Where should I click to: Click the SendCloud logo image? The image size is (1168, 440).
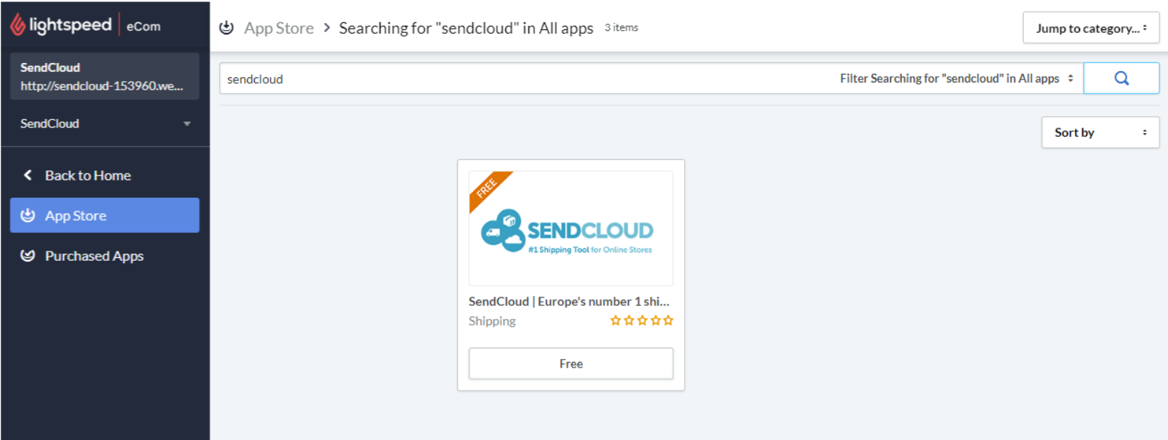(x=571, y=229)
